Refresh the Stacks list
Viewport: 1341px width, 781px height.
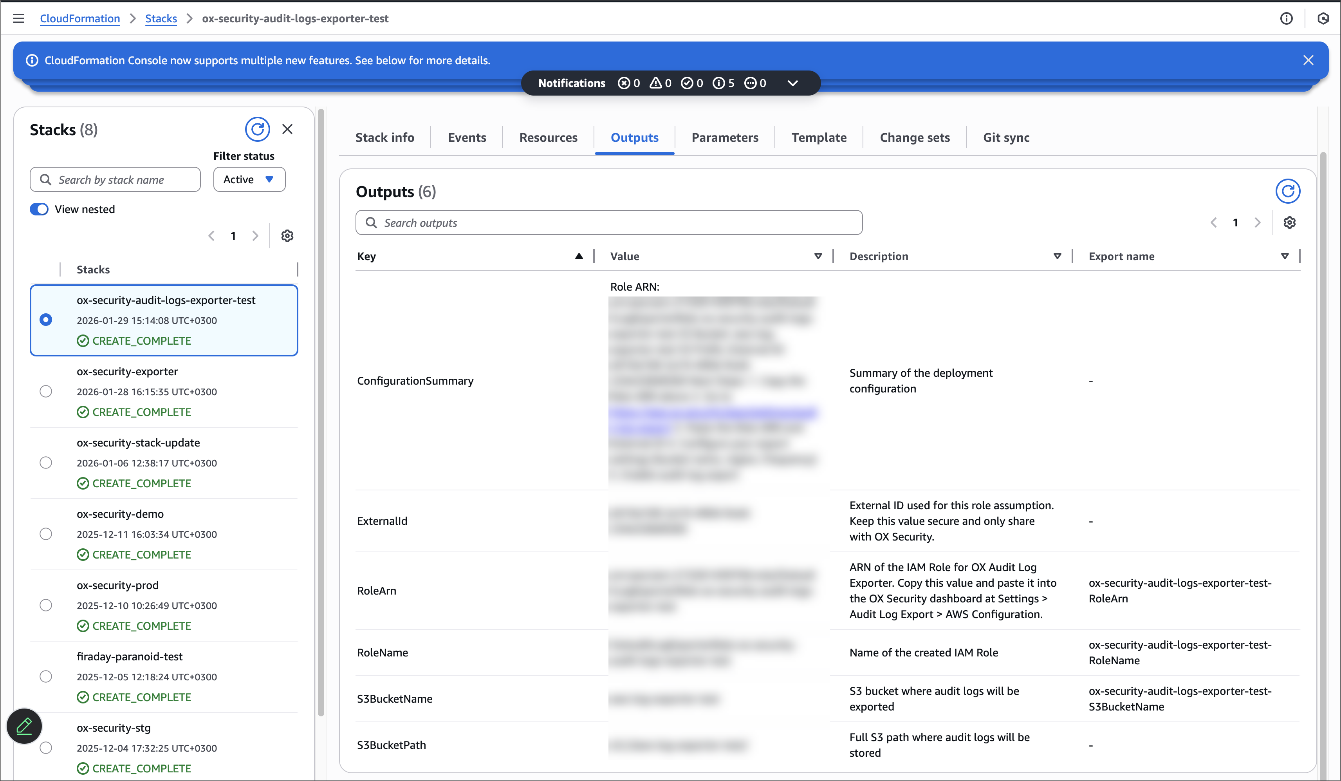(x=257, y=129)
